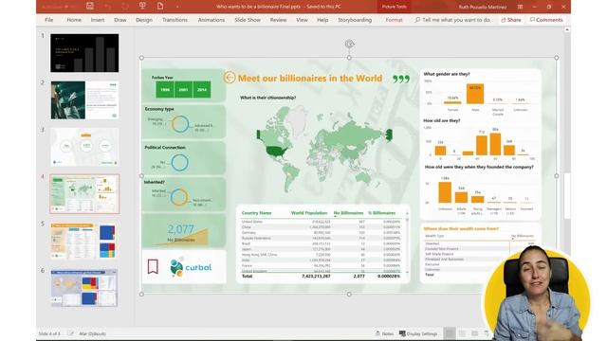Select slide 1 thumbnail with black bars
Viewport: 607px width, 341px height.
[x=84, y=53]
